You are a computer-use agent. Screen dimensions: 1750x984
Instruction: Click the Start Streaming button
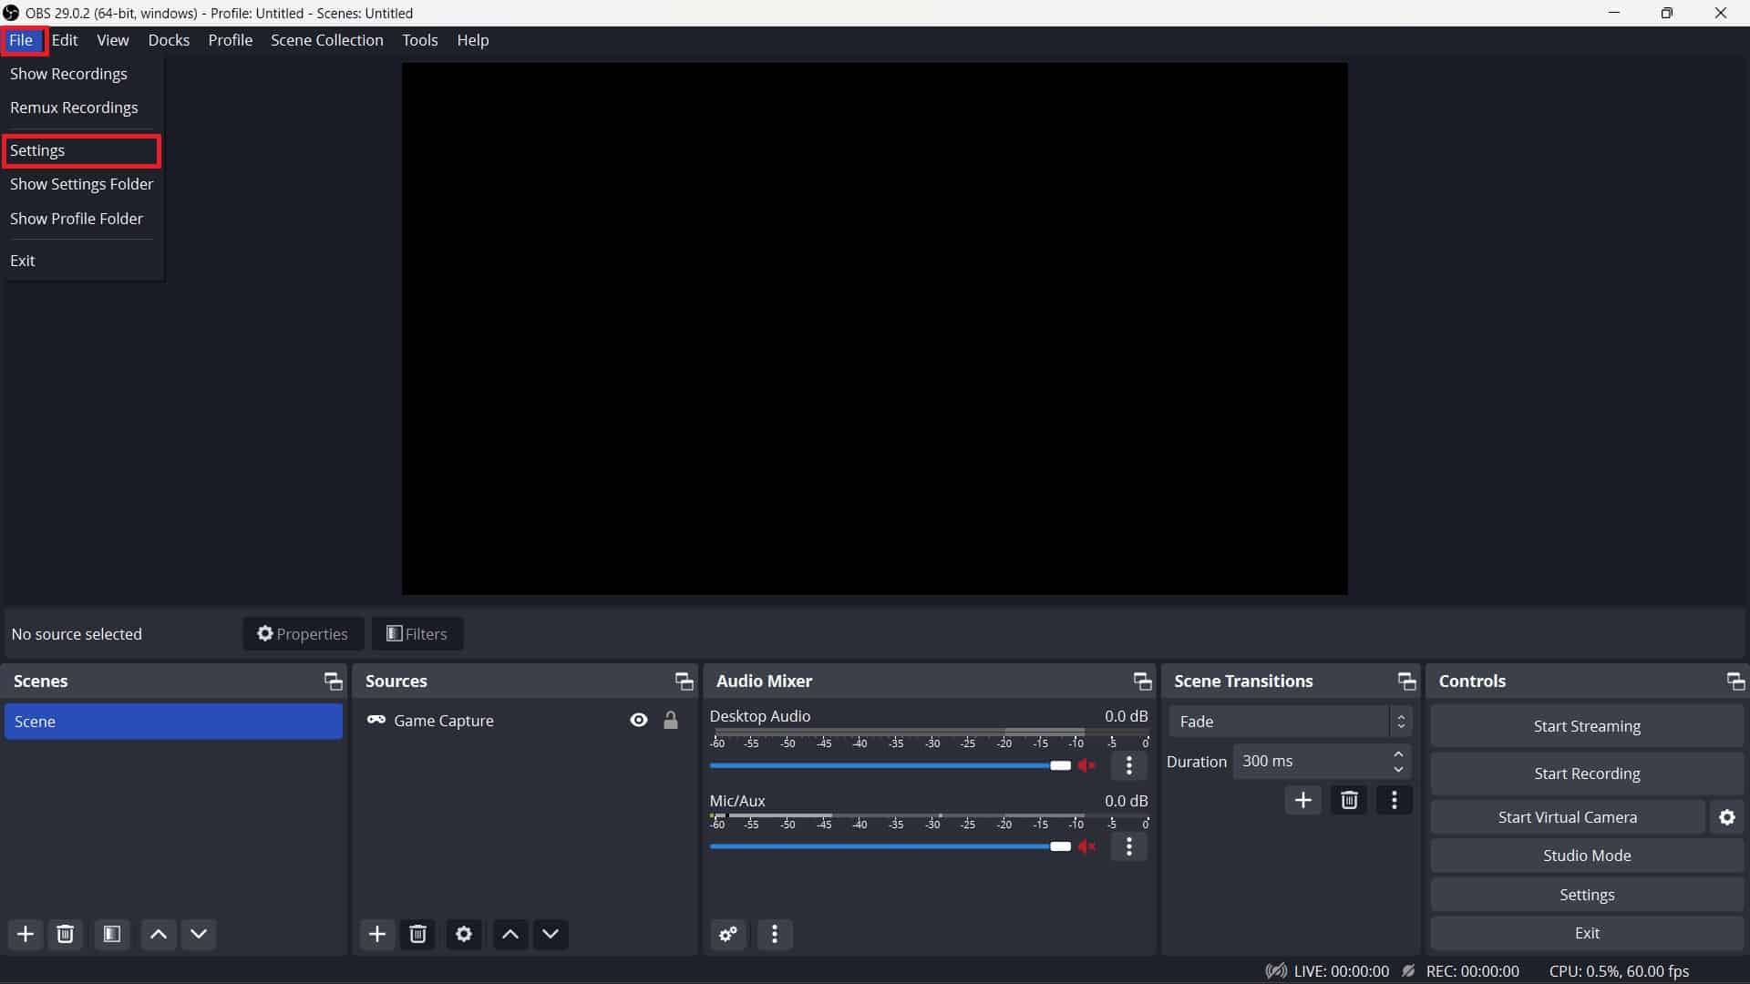[1587, 725]
